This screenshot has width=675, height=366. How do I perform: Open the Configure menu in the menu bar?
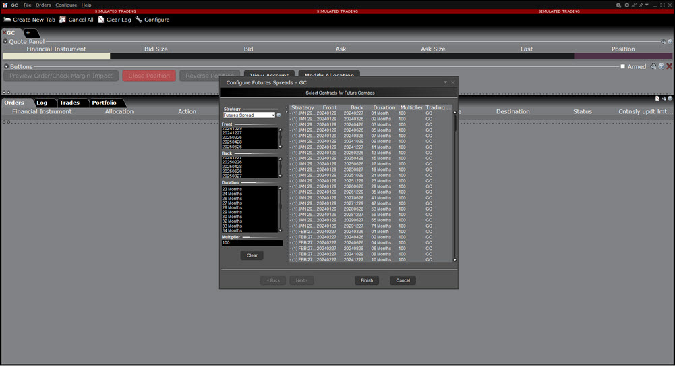pos(66,5)
